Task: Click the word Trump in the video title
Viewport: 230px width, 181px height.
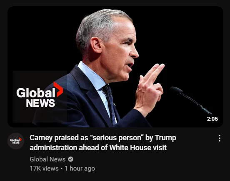Action: 165,138
